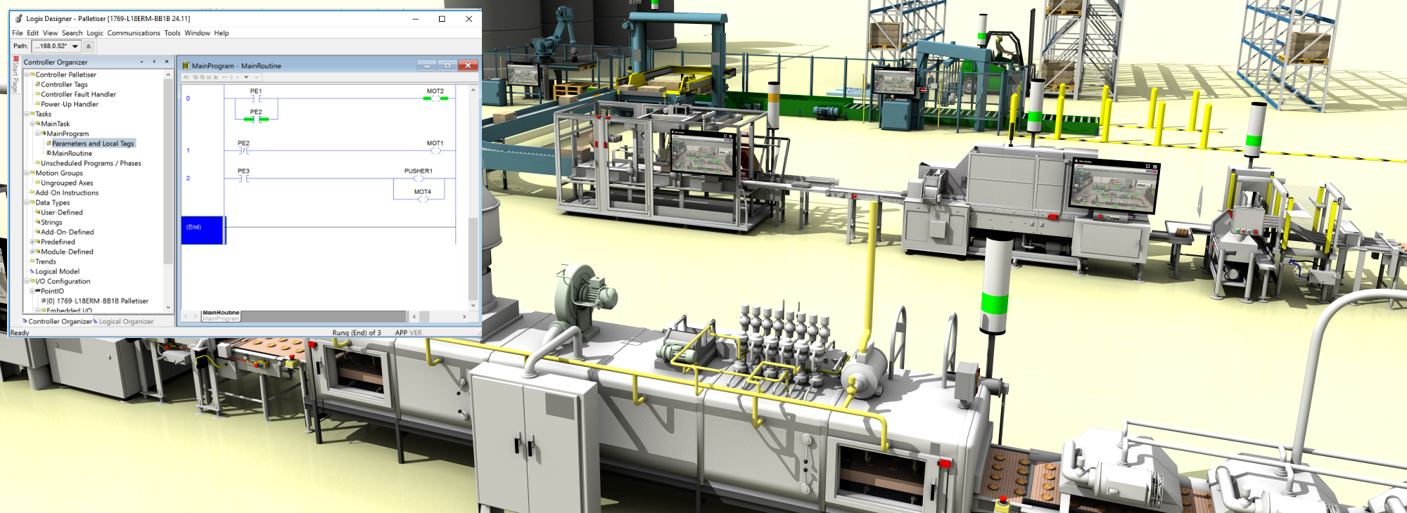Screen dimensions: 1407x513
Task: Select Unscheduled Programs / Phases tree item
Action: pos(91,163)
